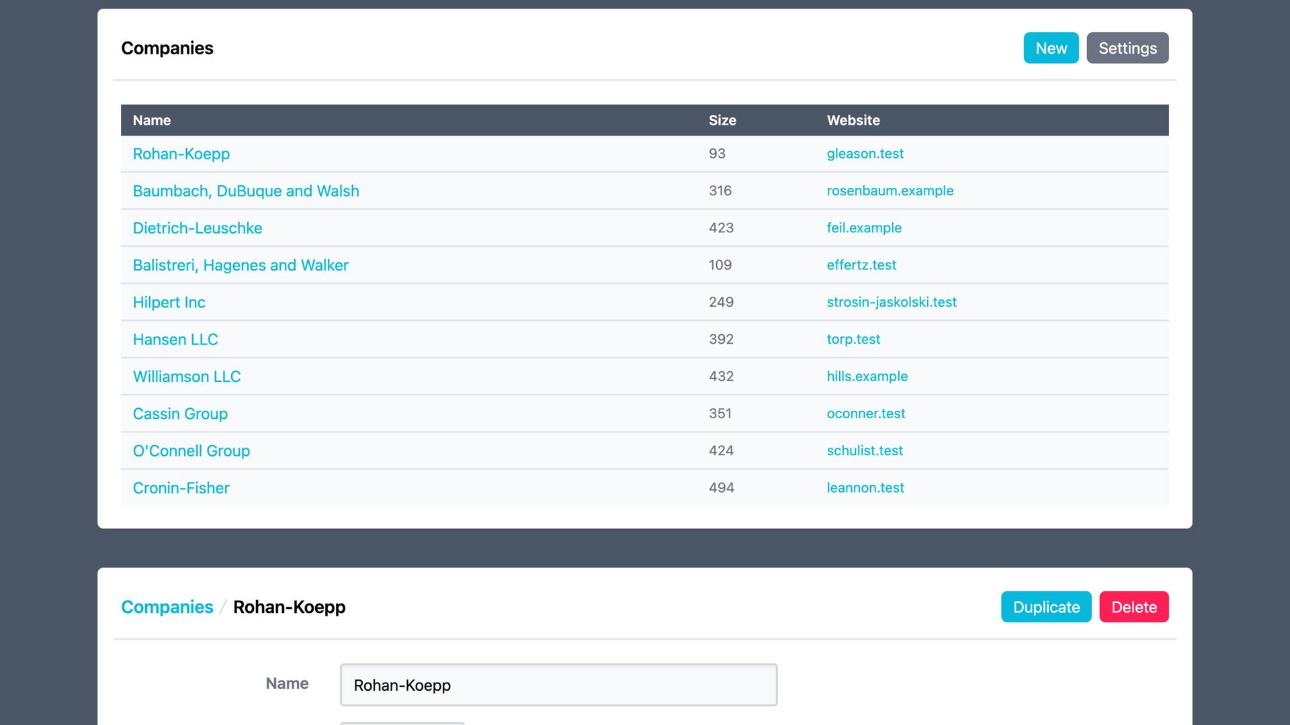Click the Name column header
The height and width of the screenshot is (725, 1290).
tap(152, 120)
